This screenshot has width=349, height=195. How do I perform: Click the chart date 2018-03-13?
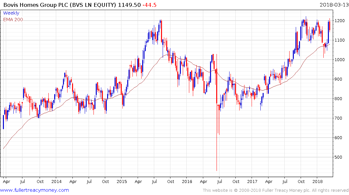click(334, 5)
